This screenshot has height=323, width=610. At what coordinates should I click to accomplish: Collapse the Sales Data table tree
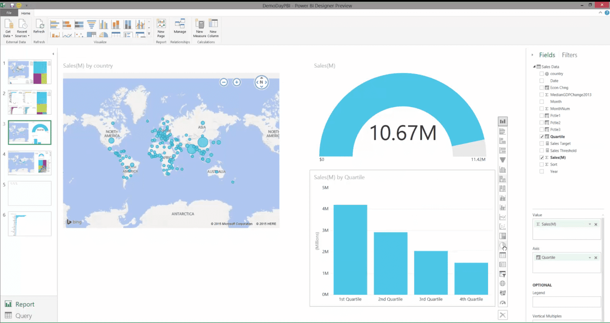(534, 66)
